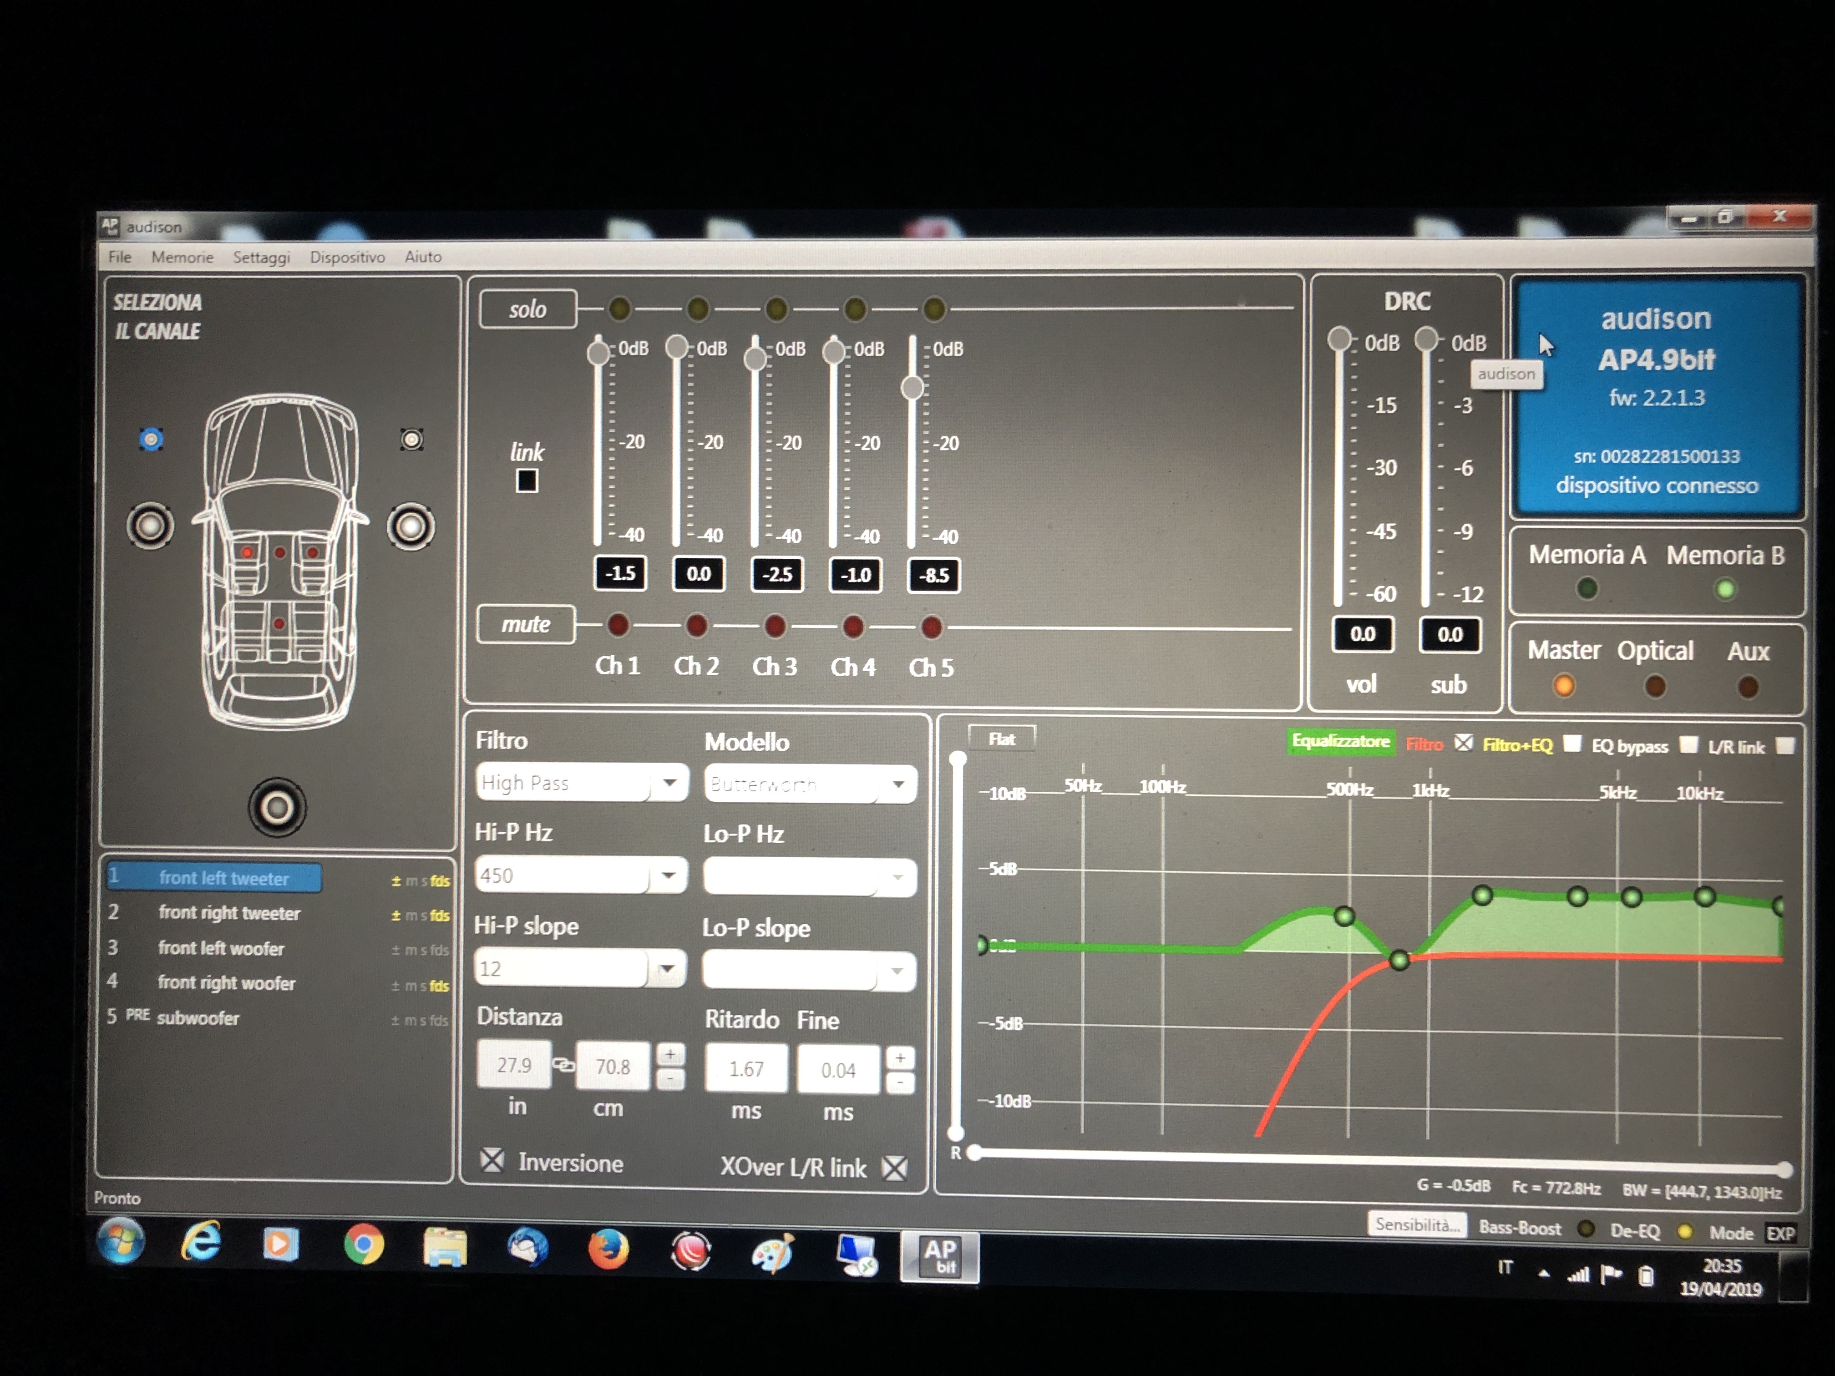Open Google Chrome from the taskbar
The width and height of the screenshot is (1835, 1376).
363,1244
